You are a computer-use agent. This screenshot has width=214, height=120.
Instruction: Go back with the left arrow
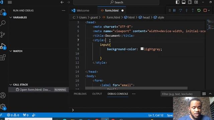coord(62,2)
